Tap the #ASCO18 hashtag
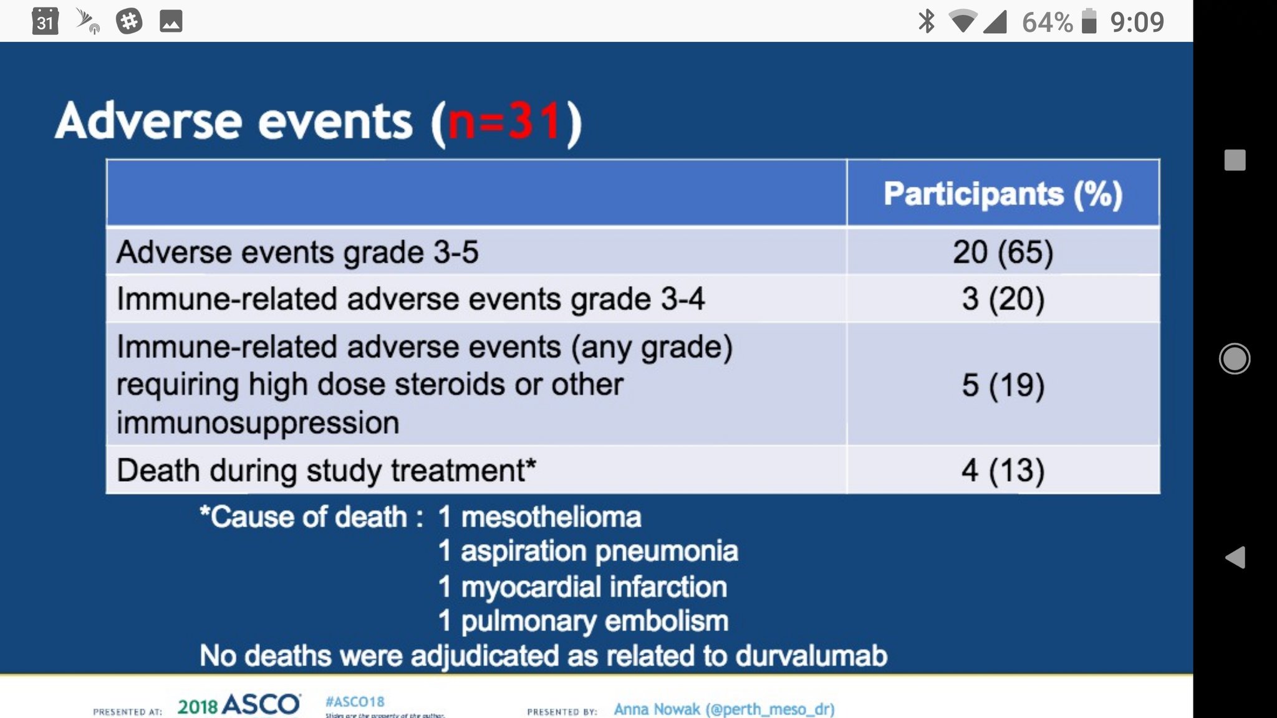Image resolution: width=1277 pixels, height=718 pixels. [355, 702]
